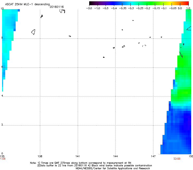This screenshot has height=170, width=193.
Task: Click the -0.05 color scale label
Action: point(173,8)
